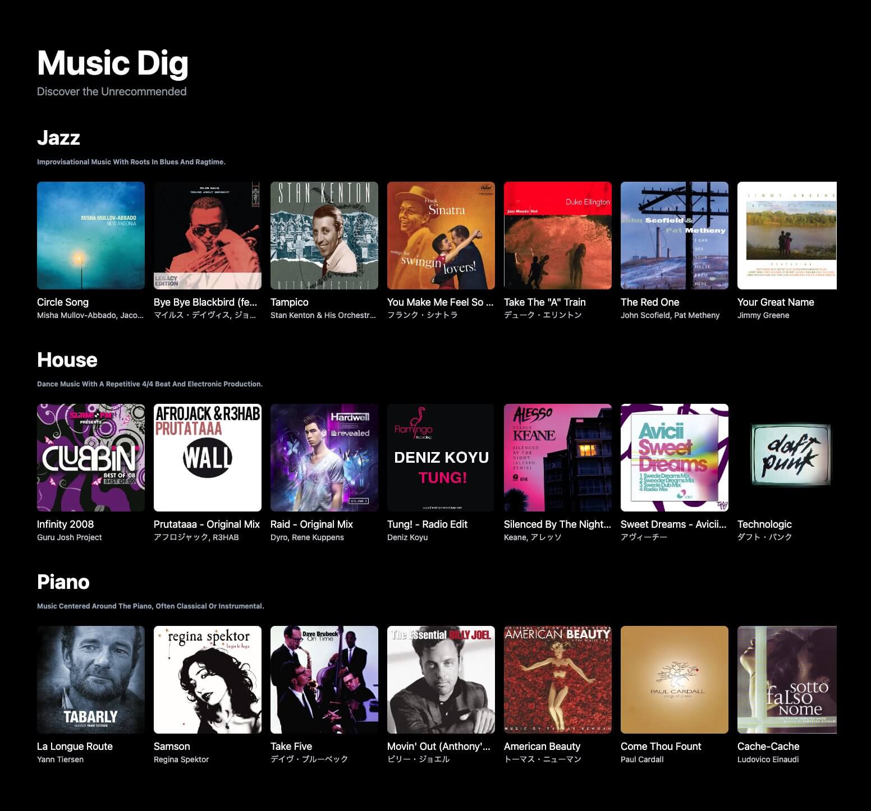
Task: Click the Jazz description about Blues and Ragtime
Action: pyautogui.click(x=131, y=162)
